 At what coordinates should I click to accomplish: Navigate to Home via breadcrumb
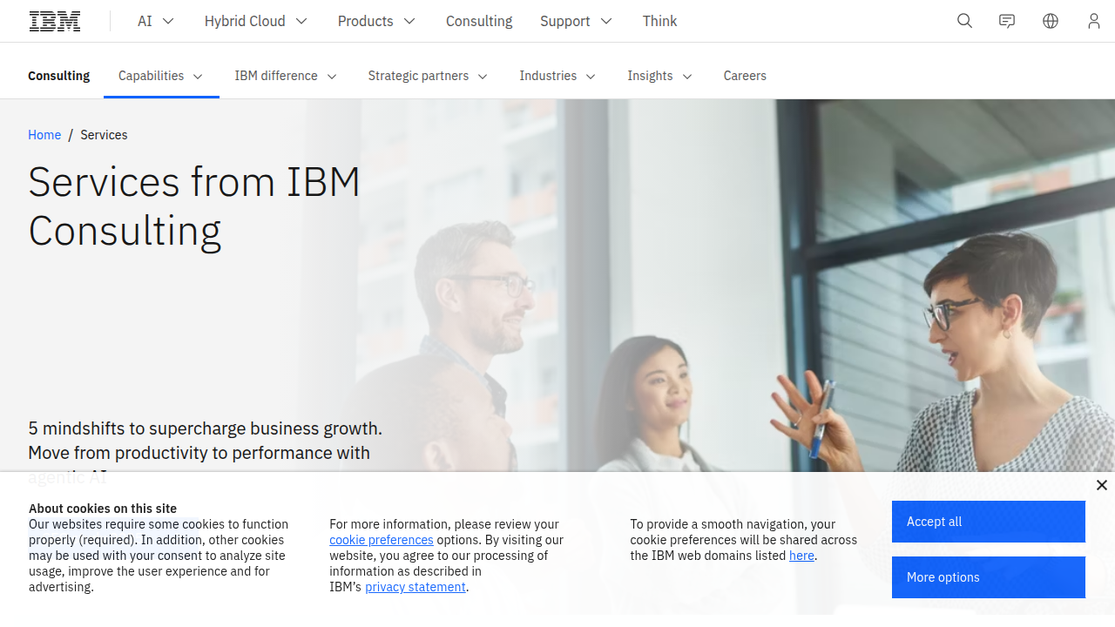(x=44, y=135)
